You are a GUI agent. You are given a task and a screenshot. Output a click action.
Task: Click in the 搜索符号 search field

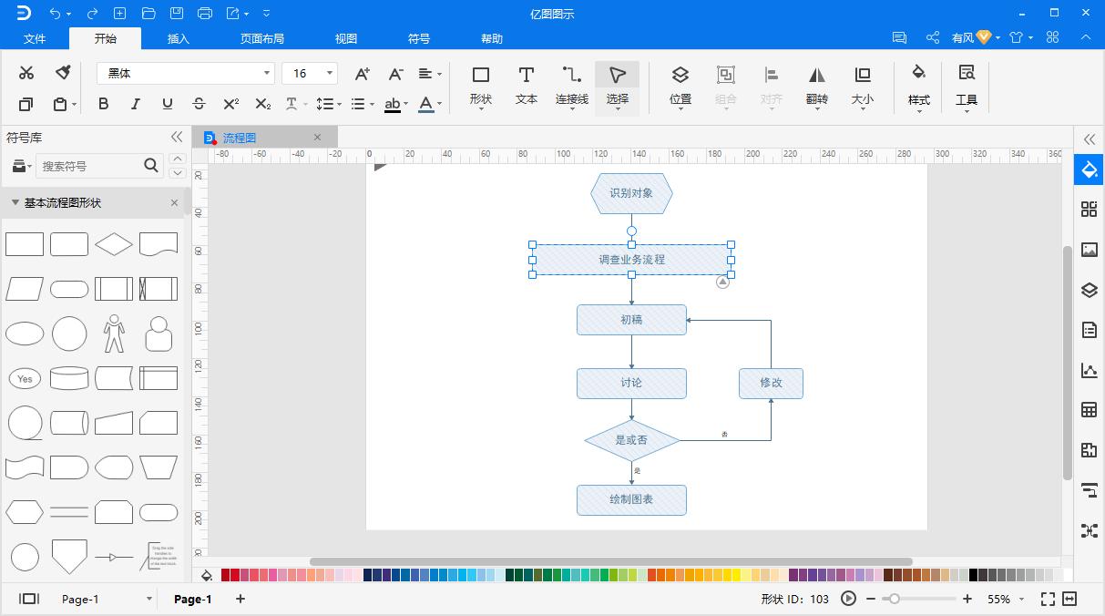click(x=89, y=166)
